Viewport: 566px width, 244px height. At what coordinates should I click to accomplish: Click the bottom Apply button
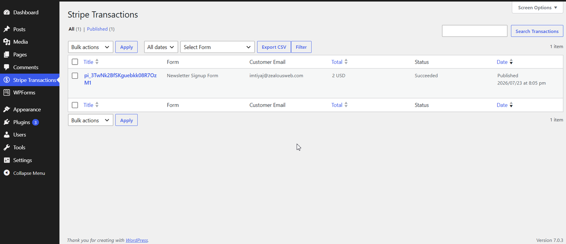[126, 120]
